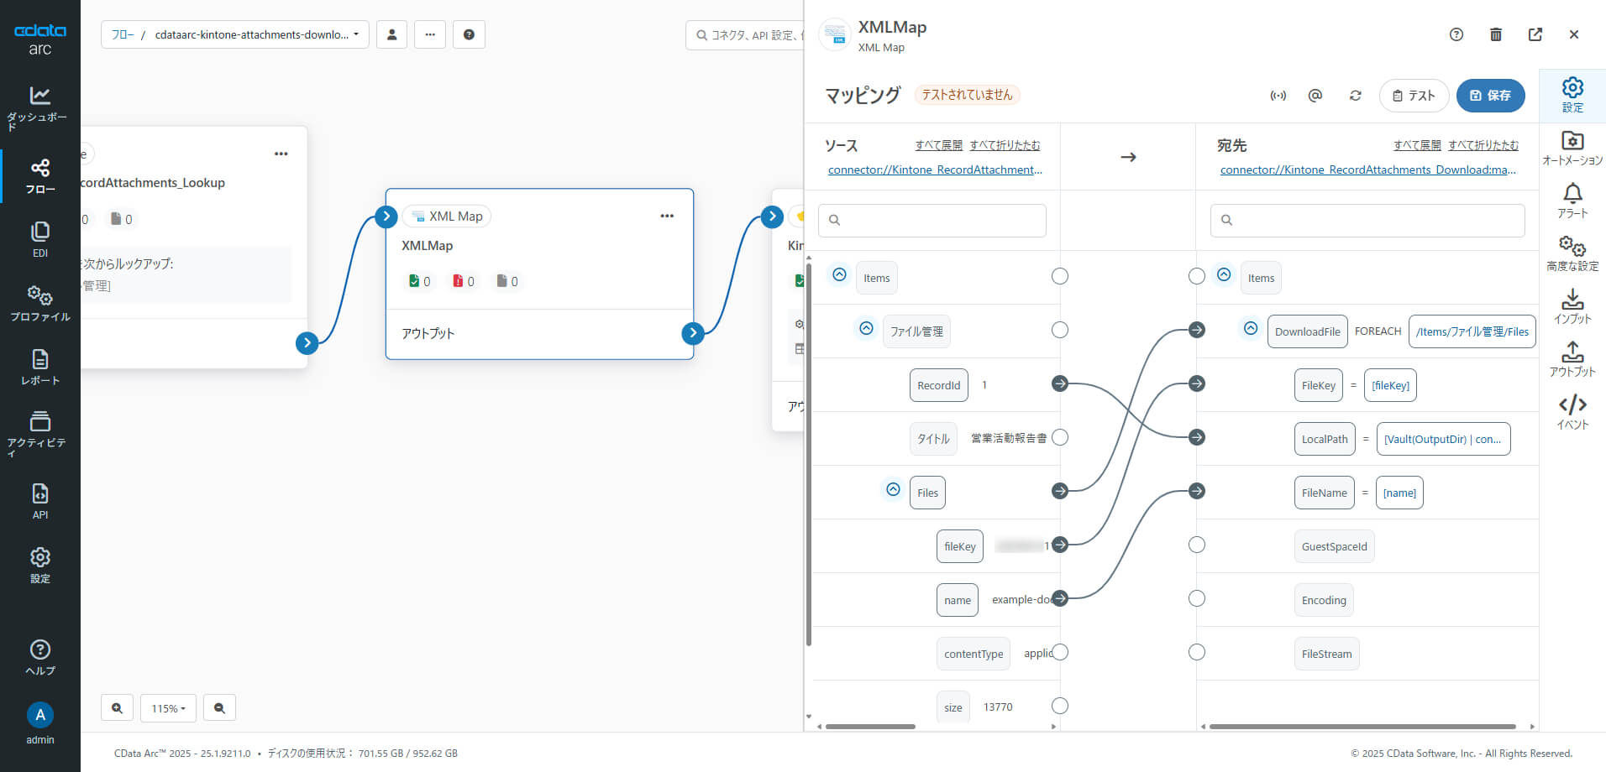
Task: Click the source pane vertical scrollbar
Action: 809,453
